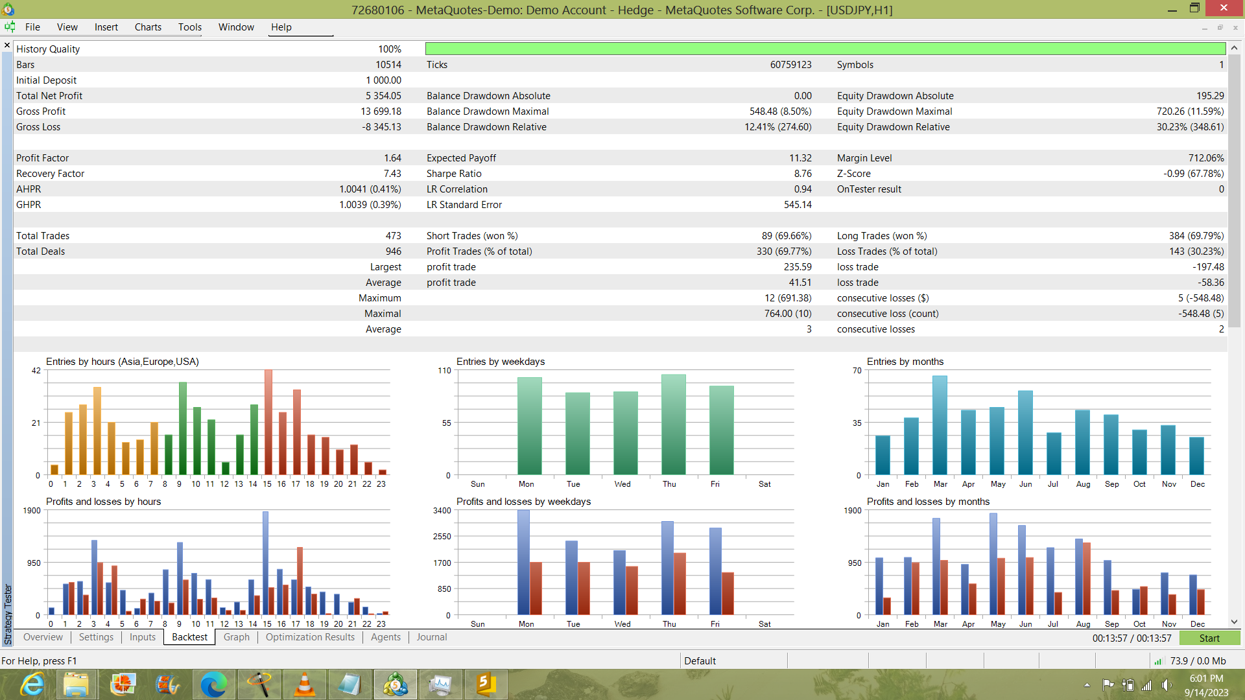
Task: Open the Window menu
Action: (x=236, y=27)
